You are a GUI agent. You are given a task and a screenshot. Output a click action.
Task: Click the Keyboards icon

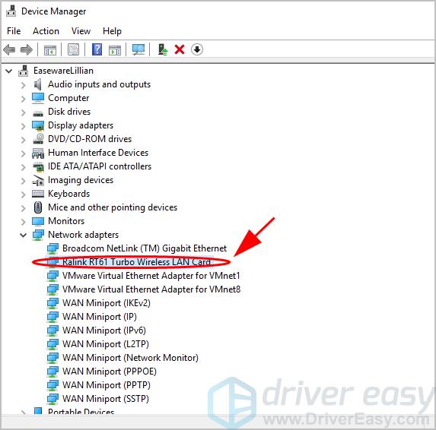click(38, 194)
